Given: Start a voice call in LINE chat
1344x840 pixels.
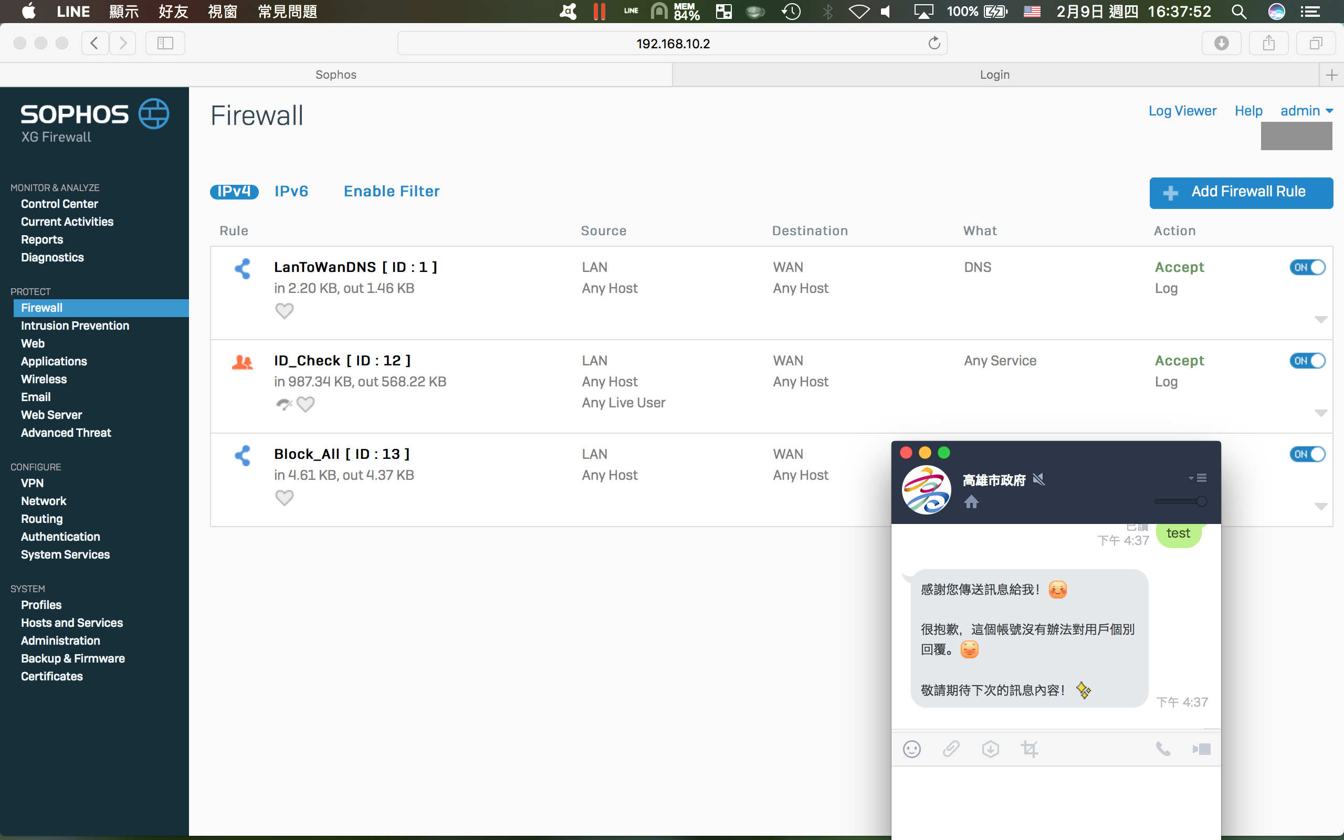Looking at the screenshot, I should (1163, 749).
